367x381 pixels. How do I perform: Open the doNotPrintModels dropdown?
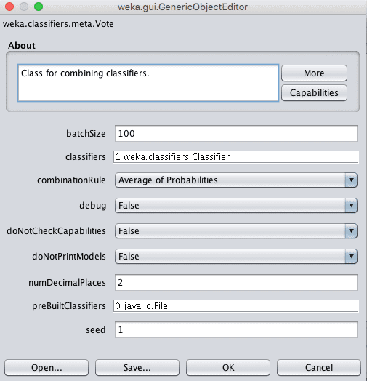pos(236,257)
